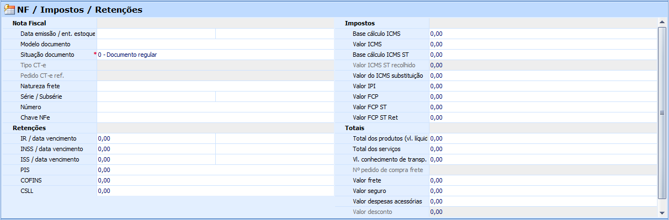Click the Valor desconto label
Image resolution: width=669 pixels, height=220 pixels.
(x=373, y=212)
